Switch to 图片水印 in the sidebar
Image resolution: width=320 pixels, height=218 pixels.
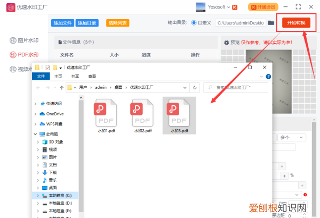coord(24,40)
